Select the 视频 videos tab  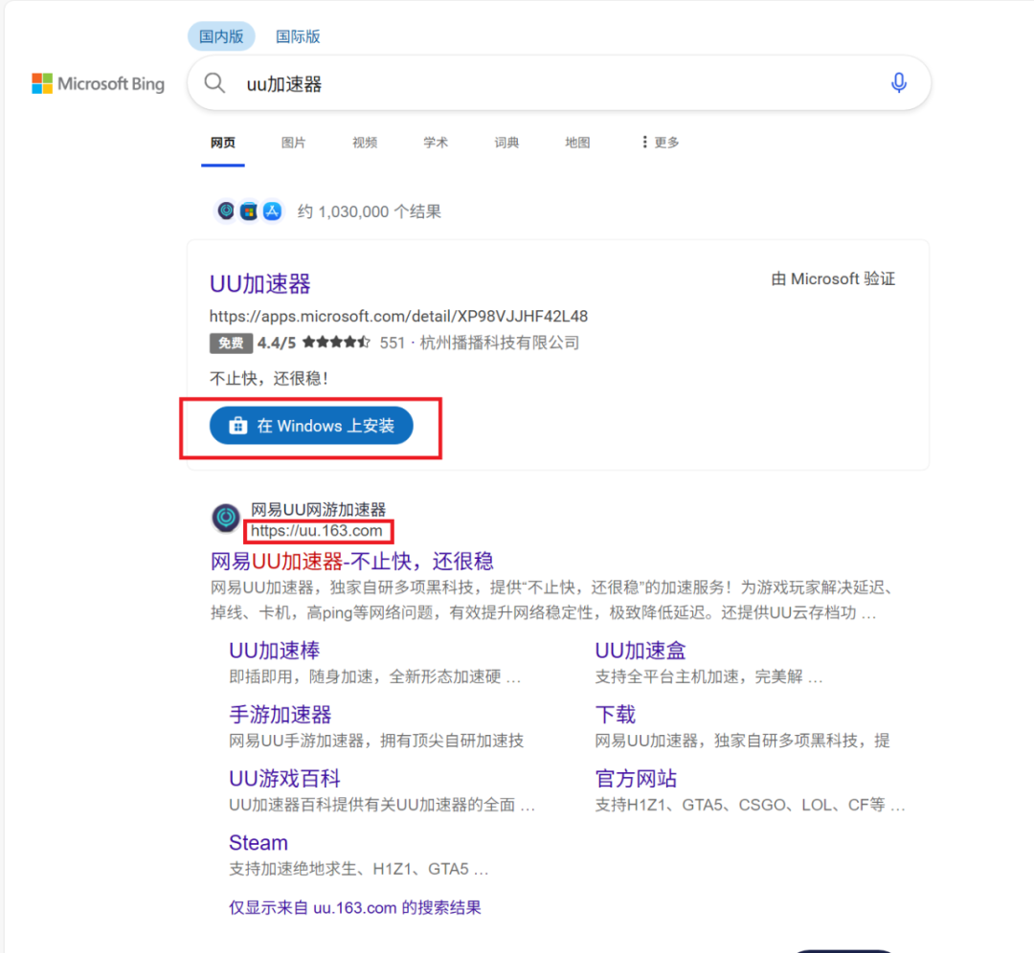click(x=365, y=143)
